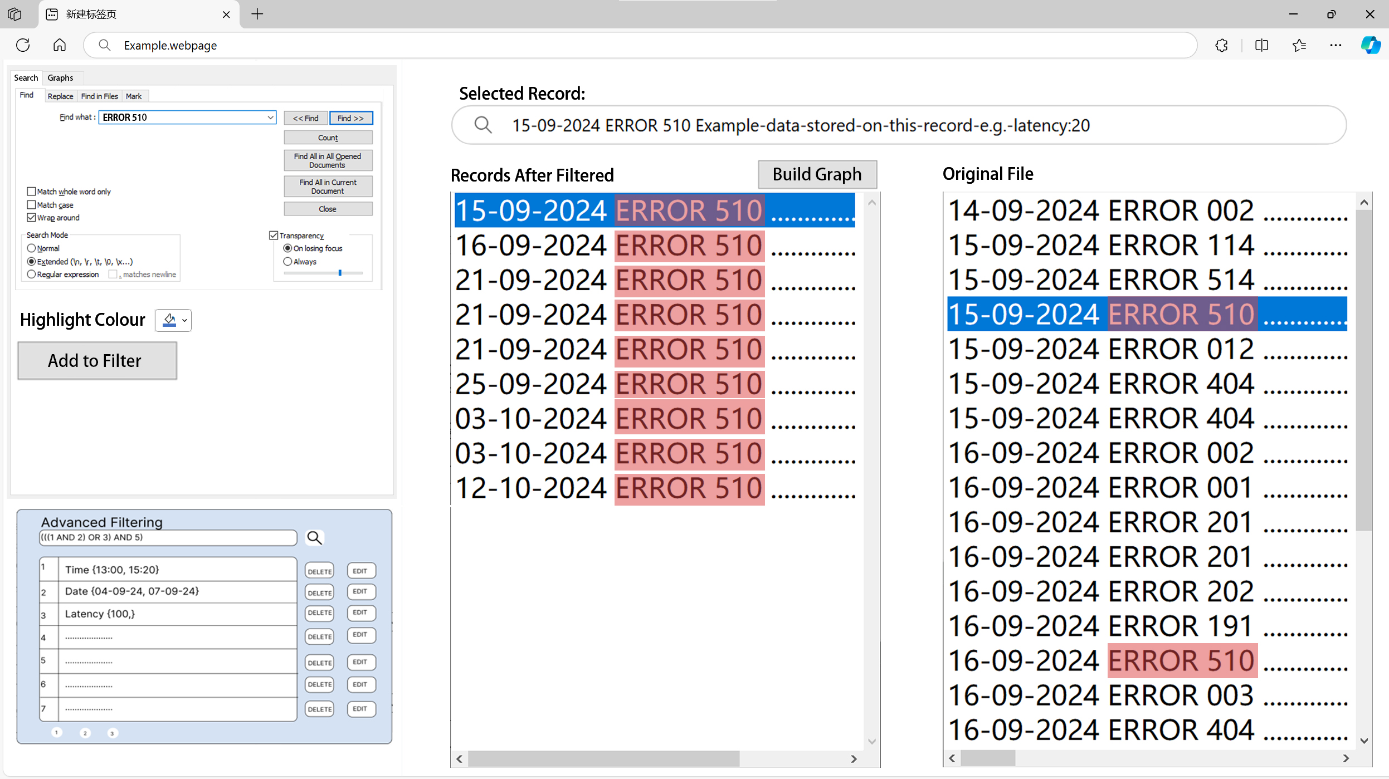Go to filter page 3 circle
The width and height of the screenshot is (1389, 779).
click(x=112, y=733)
